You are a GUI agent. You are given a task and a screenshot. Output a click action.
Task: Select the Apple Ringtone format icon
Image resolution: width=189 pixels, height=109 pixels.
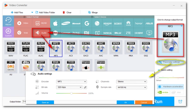86,66
